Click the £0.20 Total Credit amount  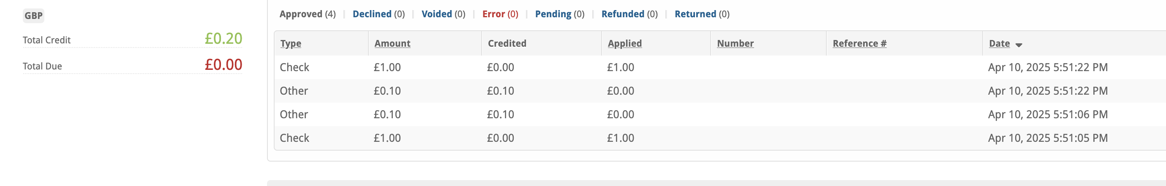pyautogui.click(x=223, y=39)
